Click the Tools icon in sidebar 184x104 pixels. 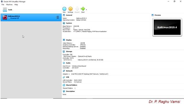point(5,10)
